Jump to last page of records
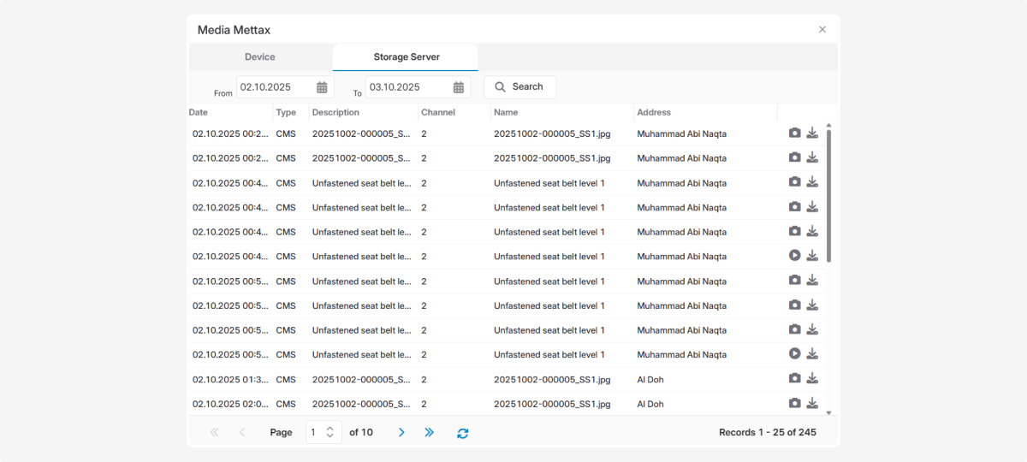 click(x=430, y=433)
